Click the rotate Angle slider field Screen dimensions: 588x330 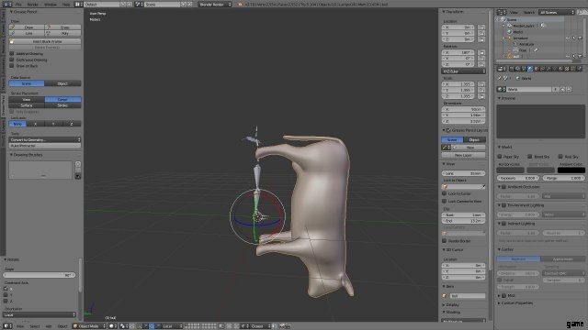[x=39, y=275]
